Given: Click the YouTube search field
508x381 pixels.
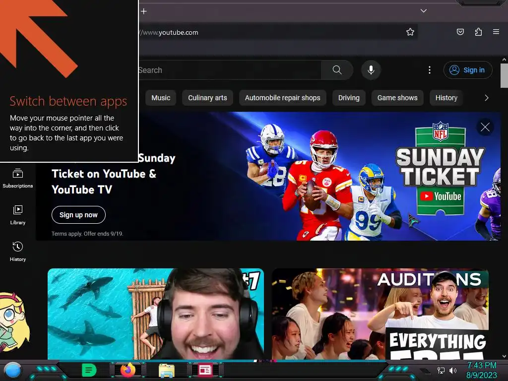Looking at the screenshot, I should coord(229,70).
